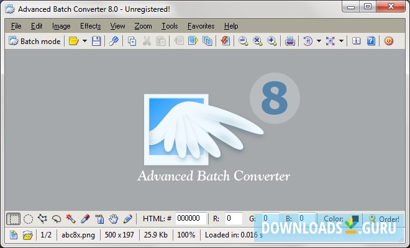Viewport: 410px width, 248px height.
Task: Click the new document icon in status bar
Action: (14, 235)
